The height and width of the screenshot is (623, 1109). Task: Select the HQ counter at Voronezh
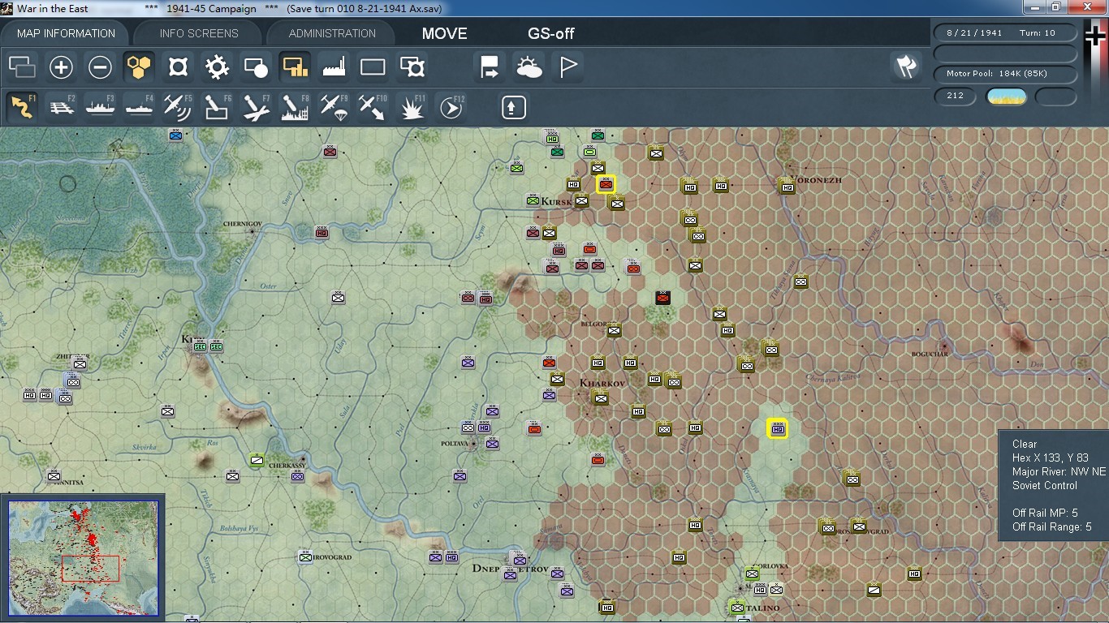[x=787, y=187]
